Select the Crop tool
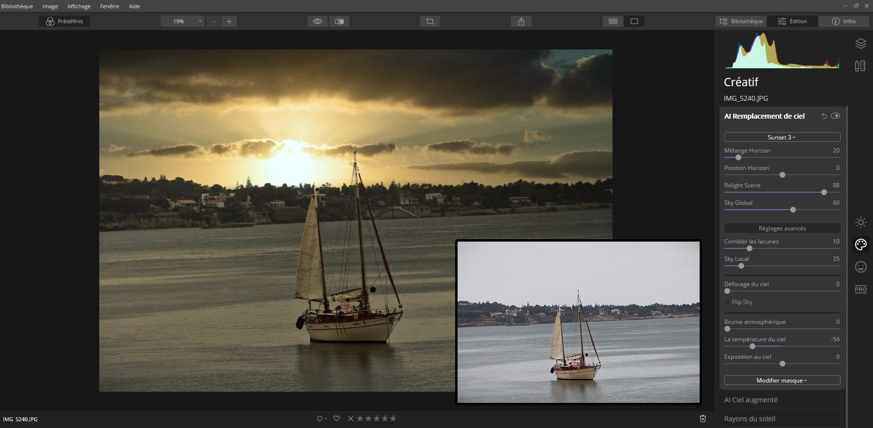The image size is (873, 428). tap(430, 21)
